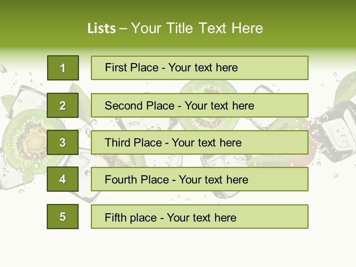Image resolution: width=356 pixels, height=267 pixels.
Task: Select the Second Place text bar
Action: (200, 105)
